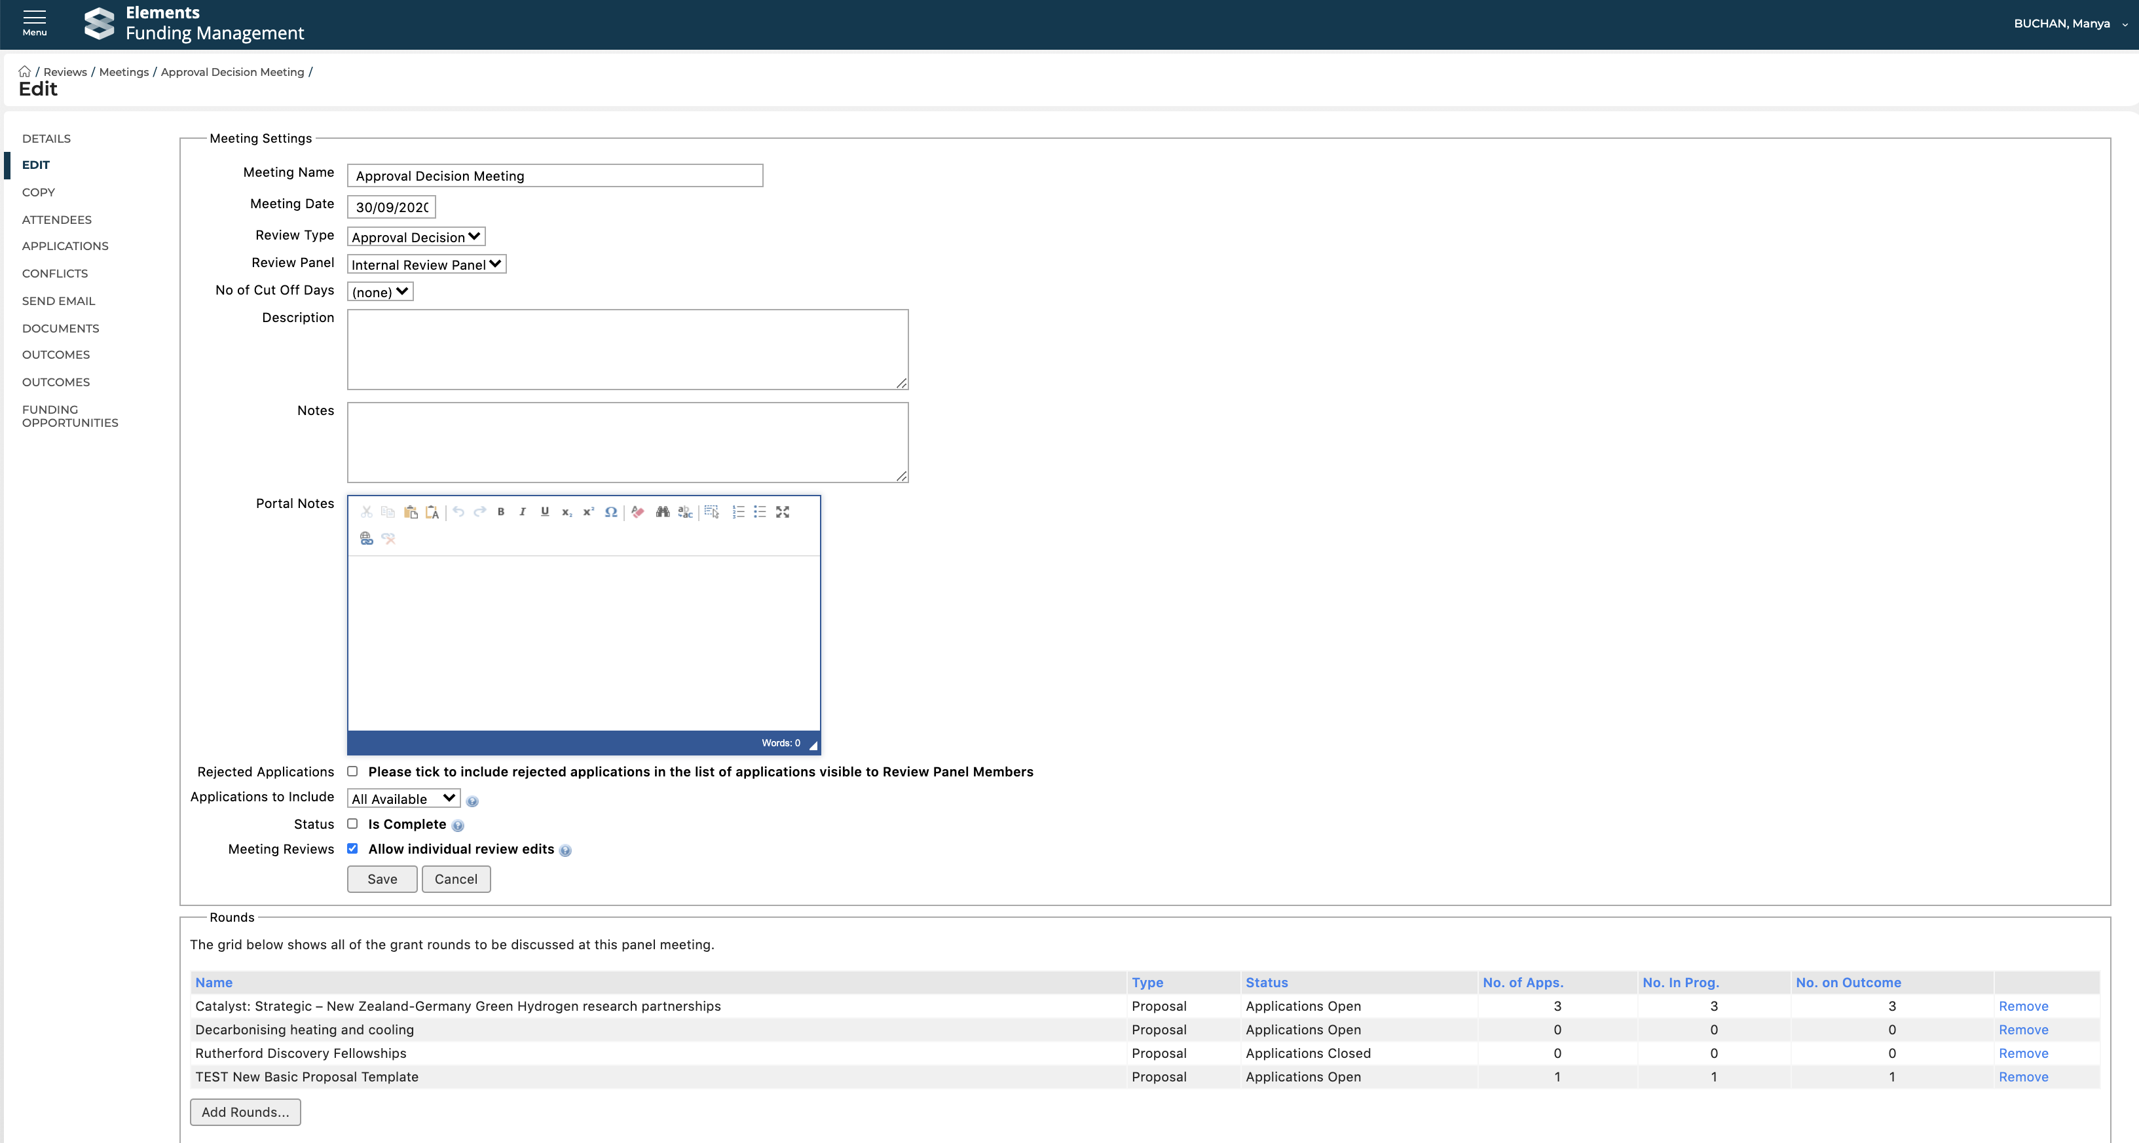The image size is (2139, 1143).
Task: Click into the Meeting Name field
Action: tap(555, 175)
